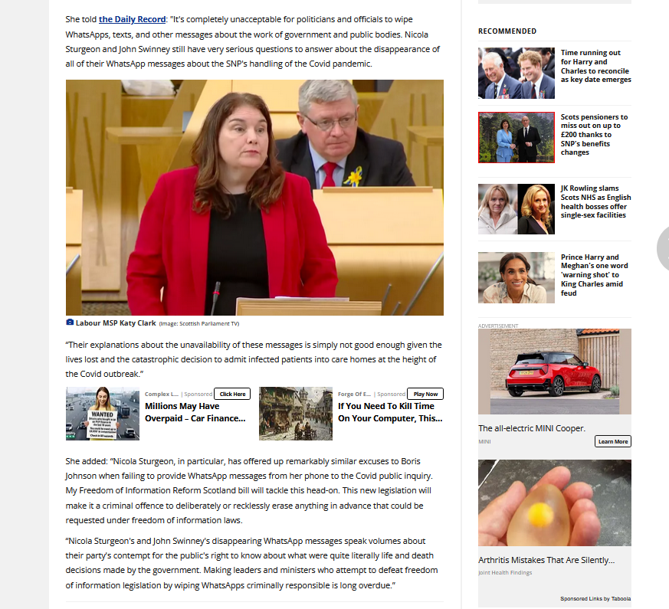Click Play Now on Forge Of Empires ad
The height and width of the screenshot is (609, 669).
(425, 394)
